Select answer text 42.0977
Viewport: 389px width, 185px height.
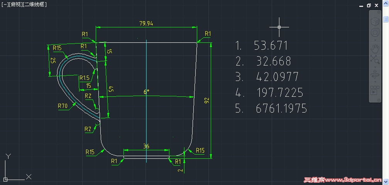tap(277, 77)
